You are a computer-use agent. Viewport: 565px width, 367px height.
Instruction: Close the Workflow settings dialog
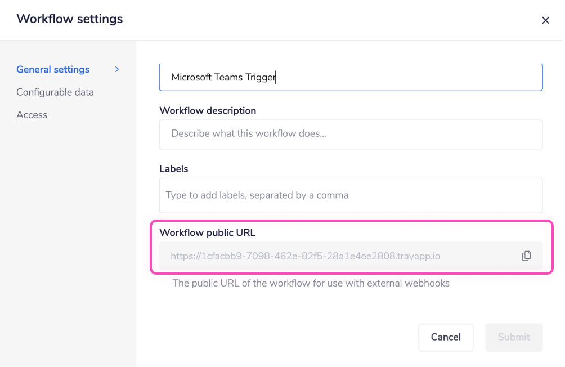(x=545, y=20)
